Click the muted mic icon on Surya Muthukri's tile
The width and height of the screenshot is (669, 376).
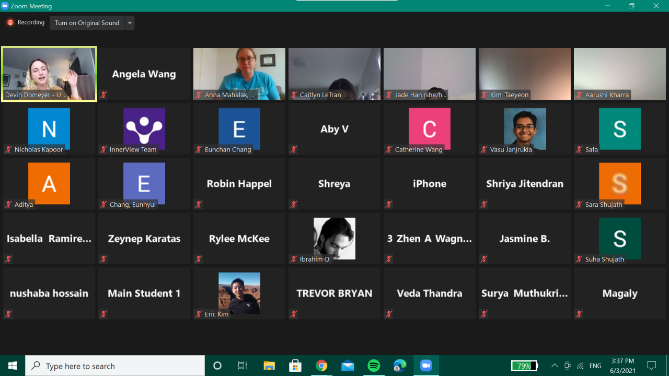click(484, 314)
